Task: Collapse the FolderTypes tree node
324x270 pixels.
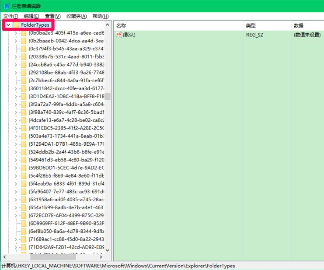Action: (8, 25)
